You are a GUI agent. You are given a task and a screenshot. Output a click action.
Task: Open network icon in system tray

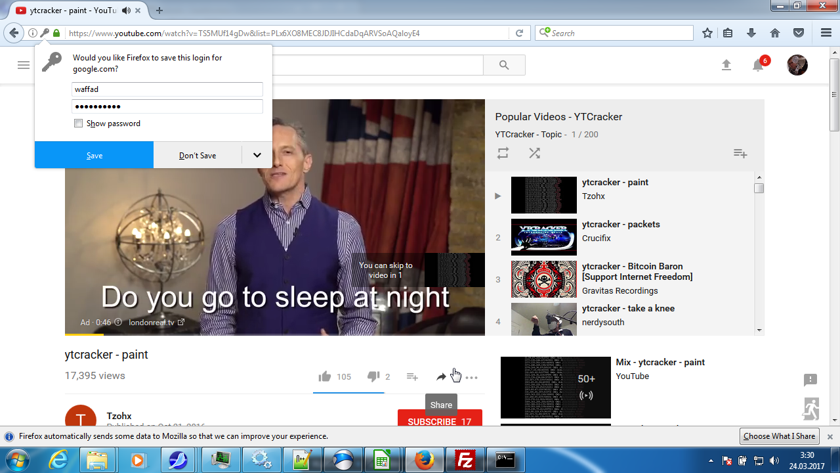coord(759,461)
